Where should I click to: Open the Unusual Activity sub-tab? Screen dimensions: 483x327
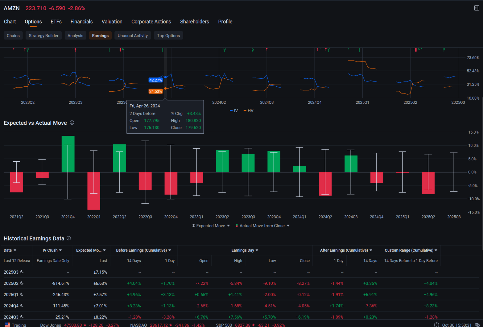(133, 36)
